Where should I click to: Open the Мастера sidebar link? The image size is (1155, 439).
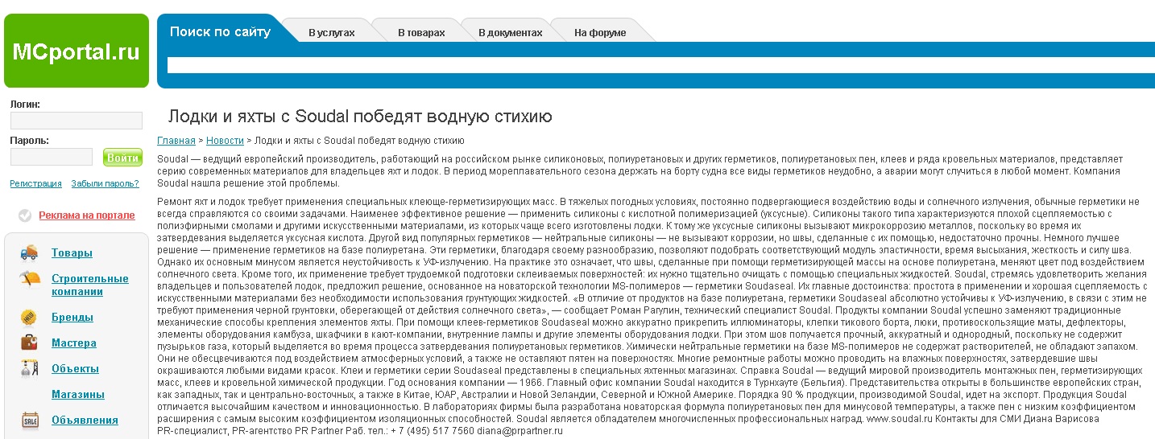(74, 343)
